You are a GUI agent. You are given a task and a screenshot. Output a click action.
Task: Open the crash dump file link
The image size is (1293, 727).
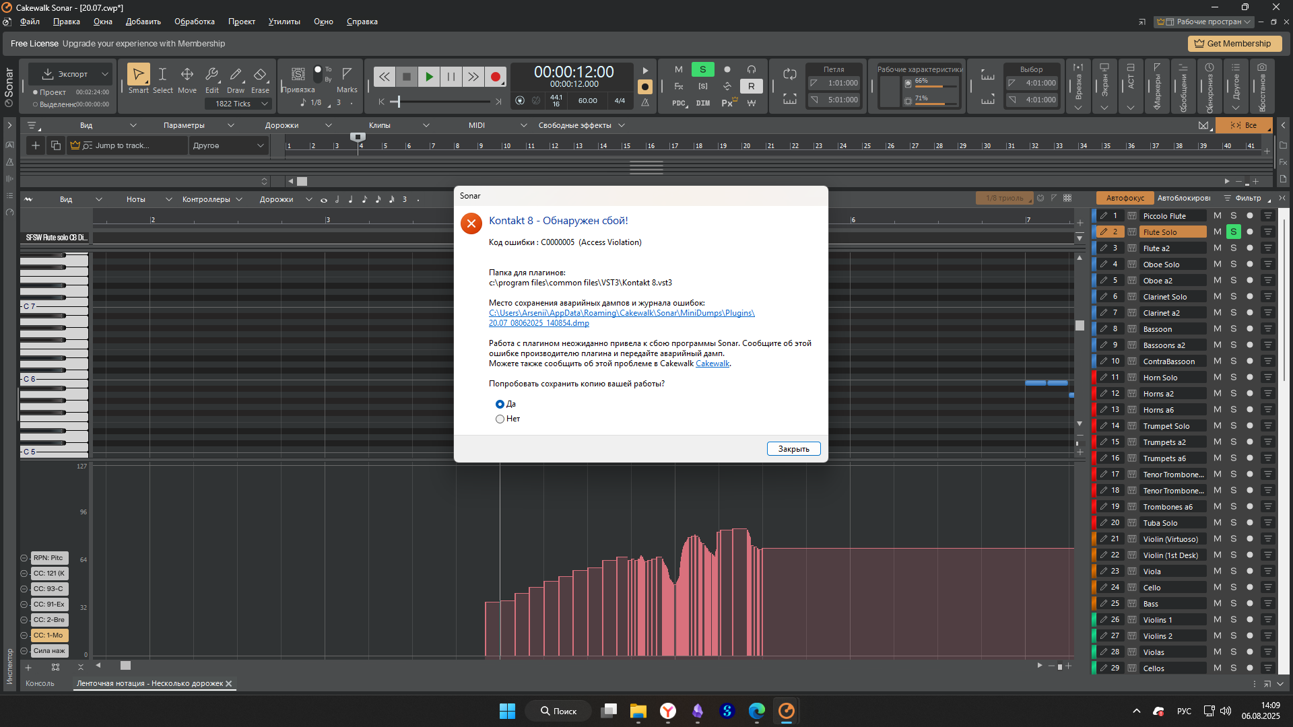point(622,318)
